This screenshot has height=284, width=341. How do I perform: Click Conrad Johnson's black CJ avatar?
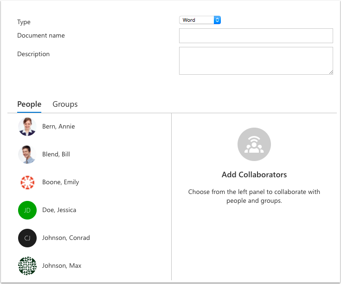(27, 238)
